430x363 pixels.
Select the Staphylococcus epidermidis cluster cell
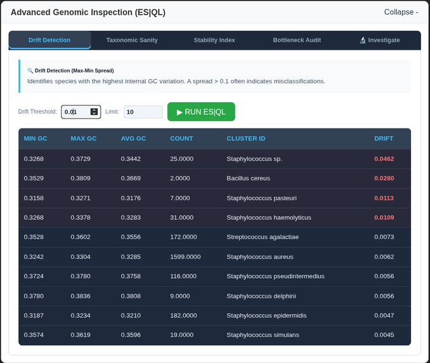click(x=266, y=315)
